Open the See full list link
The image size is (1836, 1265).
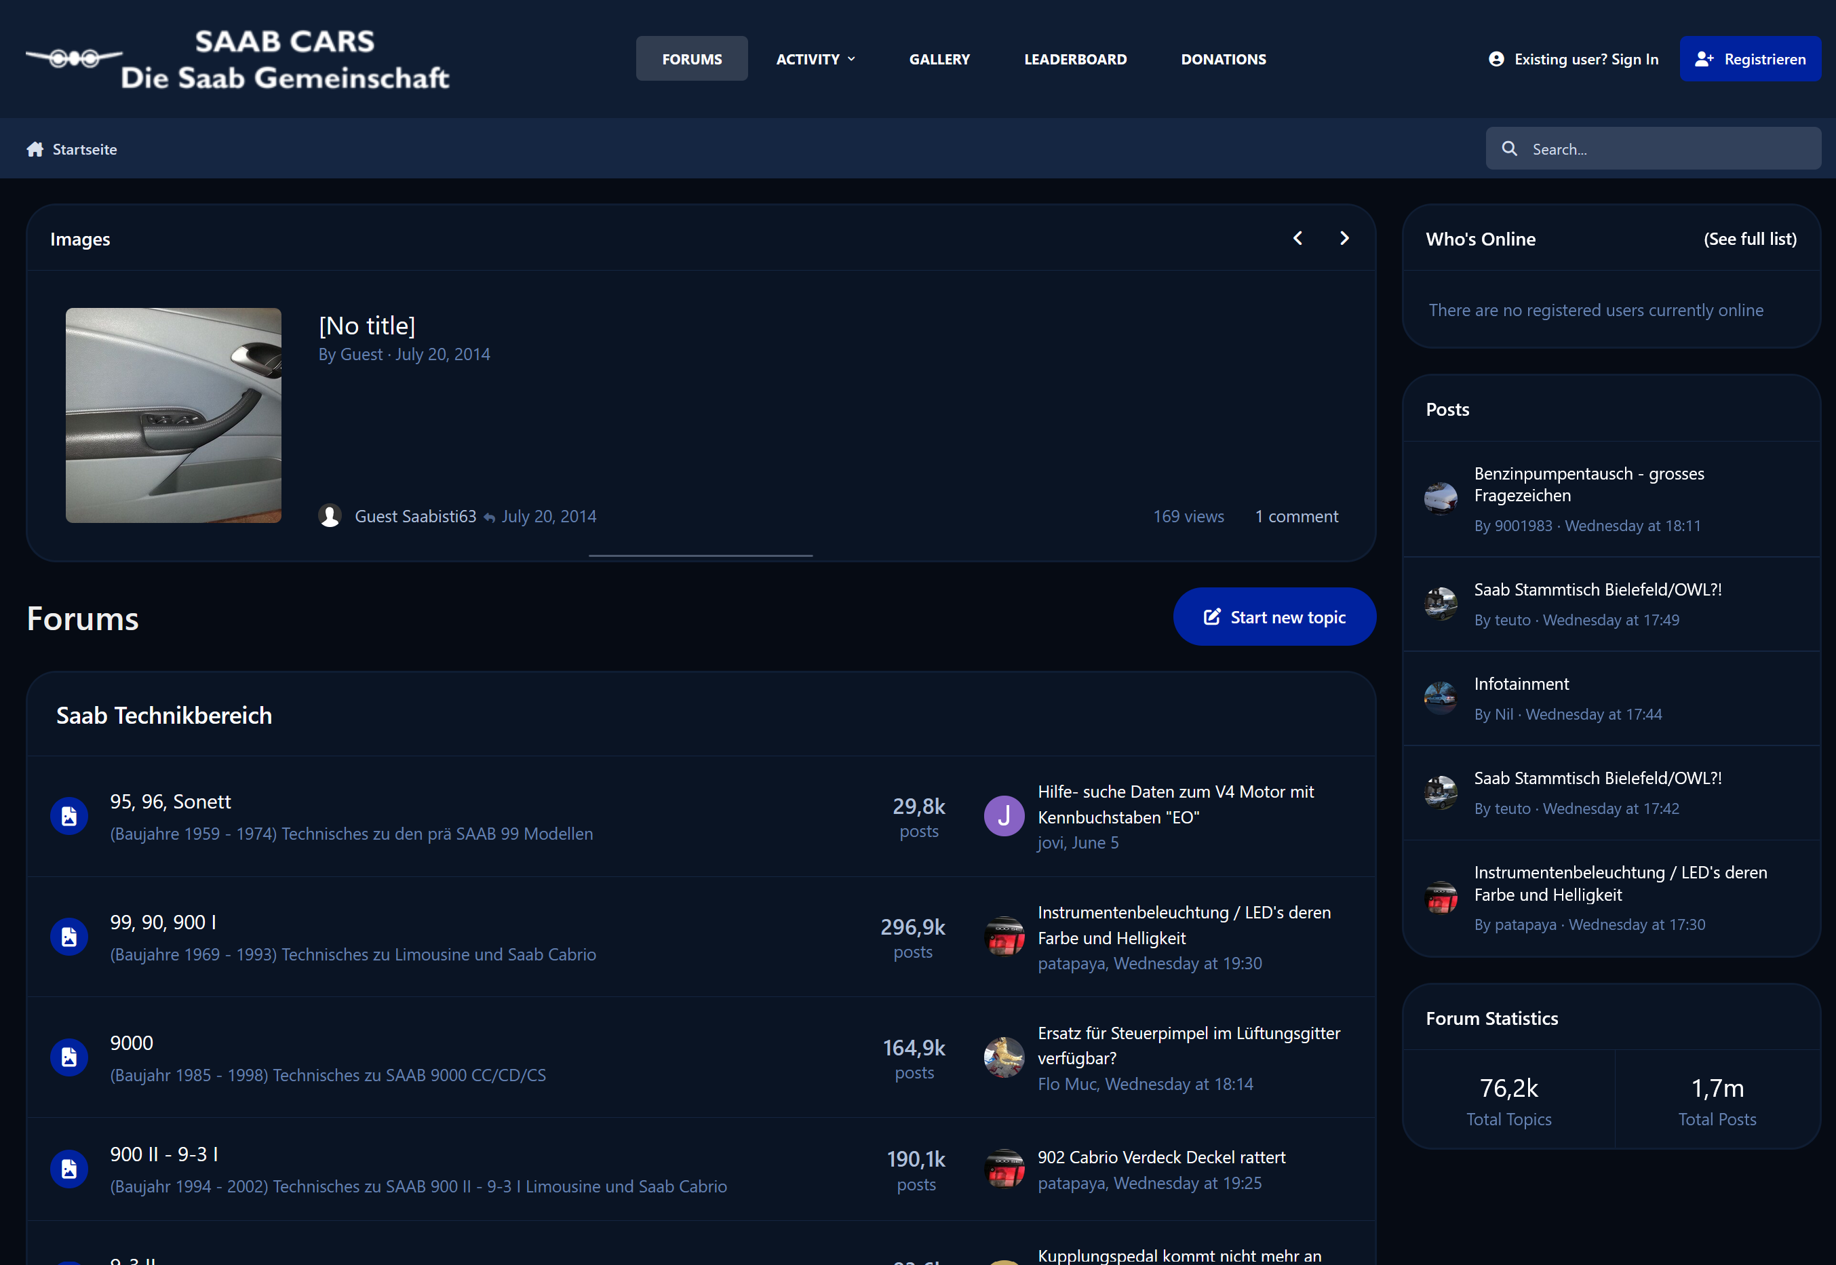coord(1751,239)
